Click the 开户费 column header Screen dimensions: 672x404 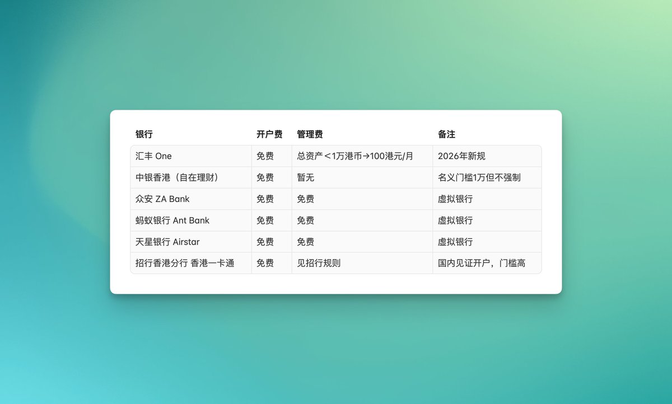pos(269,134)
